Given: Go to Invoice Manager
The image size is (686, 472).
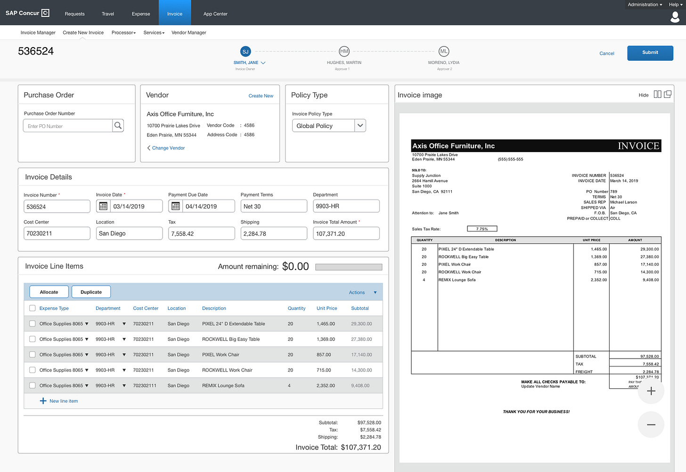Looking at the screenshot, I should click(x=38, y=32).
